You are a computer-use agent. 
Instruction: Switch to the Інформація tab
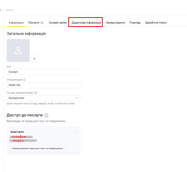click(x=16, y=23)
